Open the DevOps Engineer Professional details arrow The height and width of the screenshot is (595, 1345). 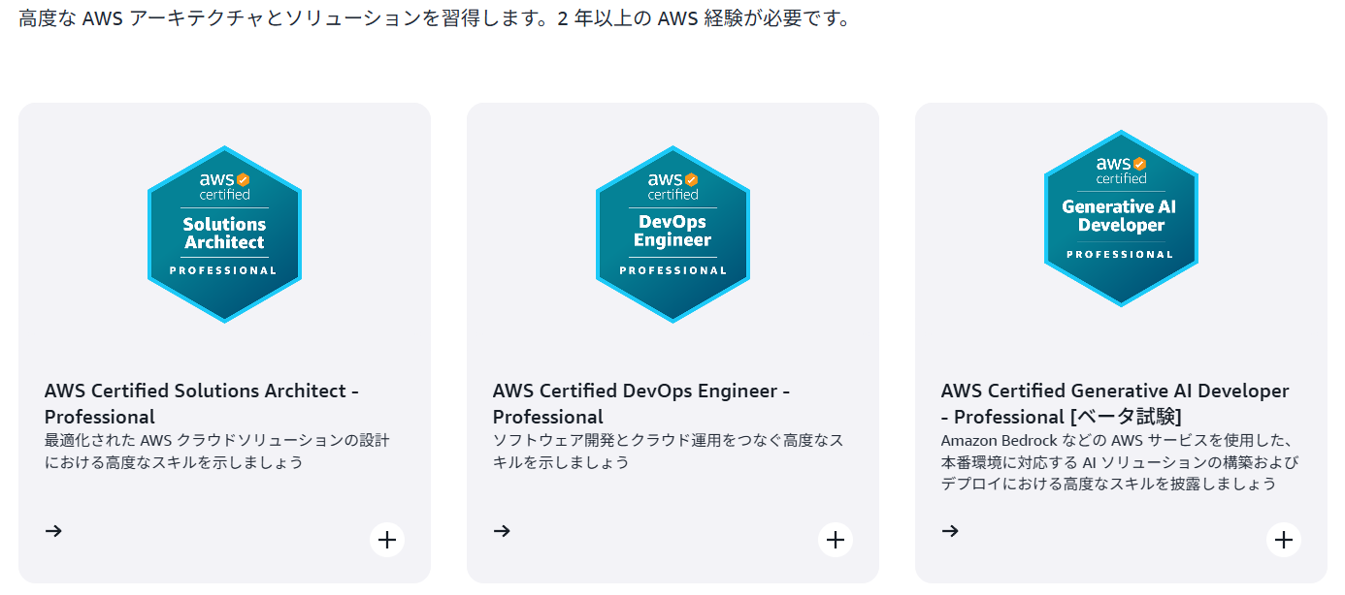(503, 530)
